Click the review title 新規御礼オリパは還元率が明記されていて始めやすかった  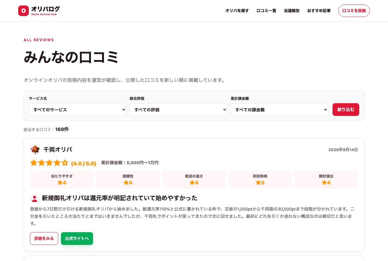coord(119,198)
